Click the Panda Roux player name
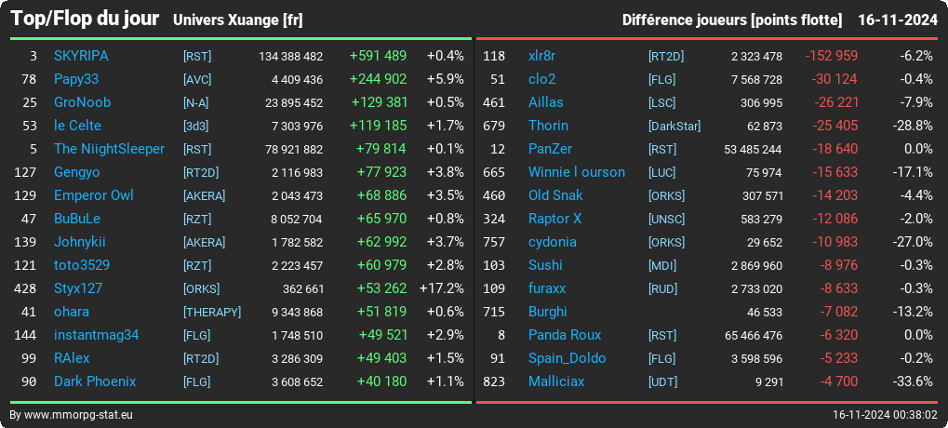This screenshot has height=428, width=948. click(565, 335)
